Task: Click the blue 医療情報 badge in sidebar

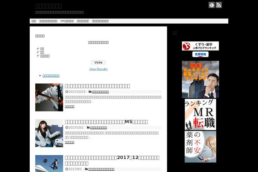Action: pos(200,54)
